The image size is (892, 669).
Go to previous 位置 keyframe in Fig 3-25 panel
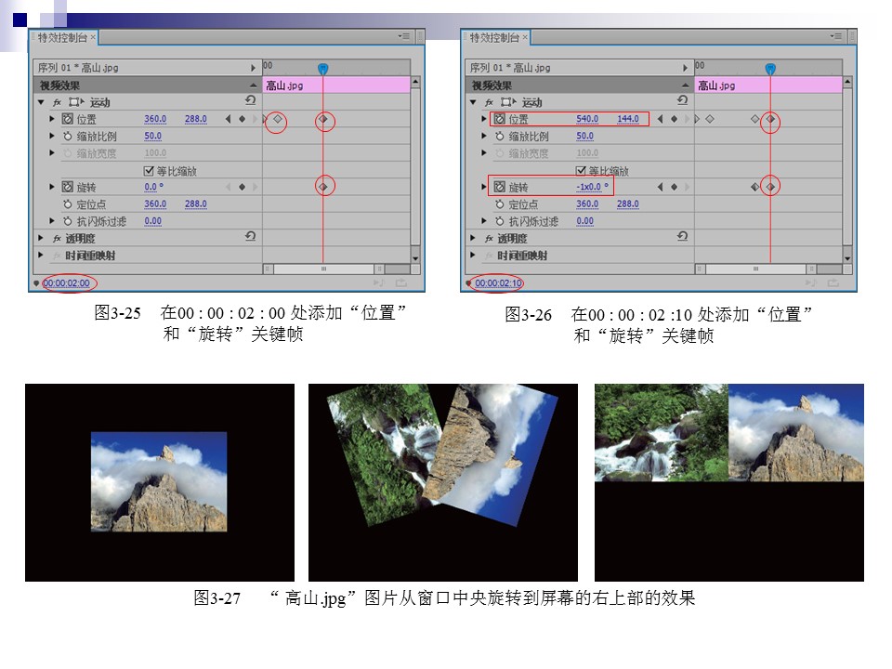pos(229,119)
